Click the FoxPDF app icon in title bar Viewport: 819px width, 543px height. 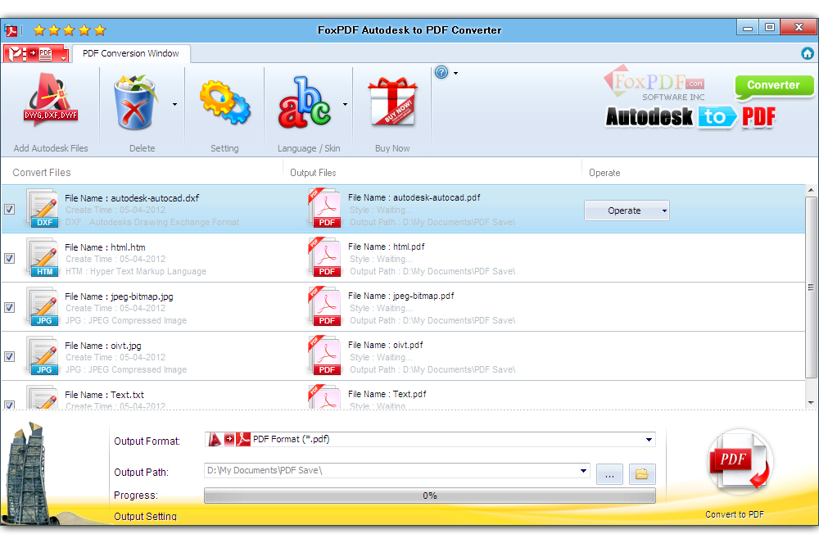(11, 30)
